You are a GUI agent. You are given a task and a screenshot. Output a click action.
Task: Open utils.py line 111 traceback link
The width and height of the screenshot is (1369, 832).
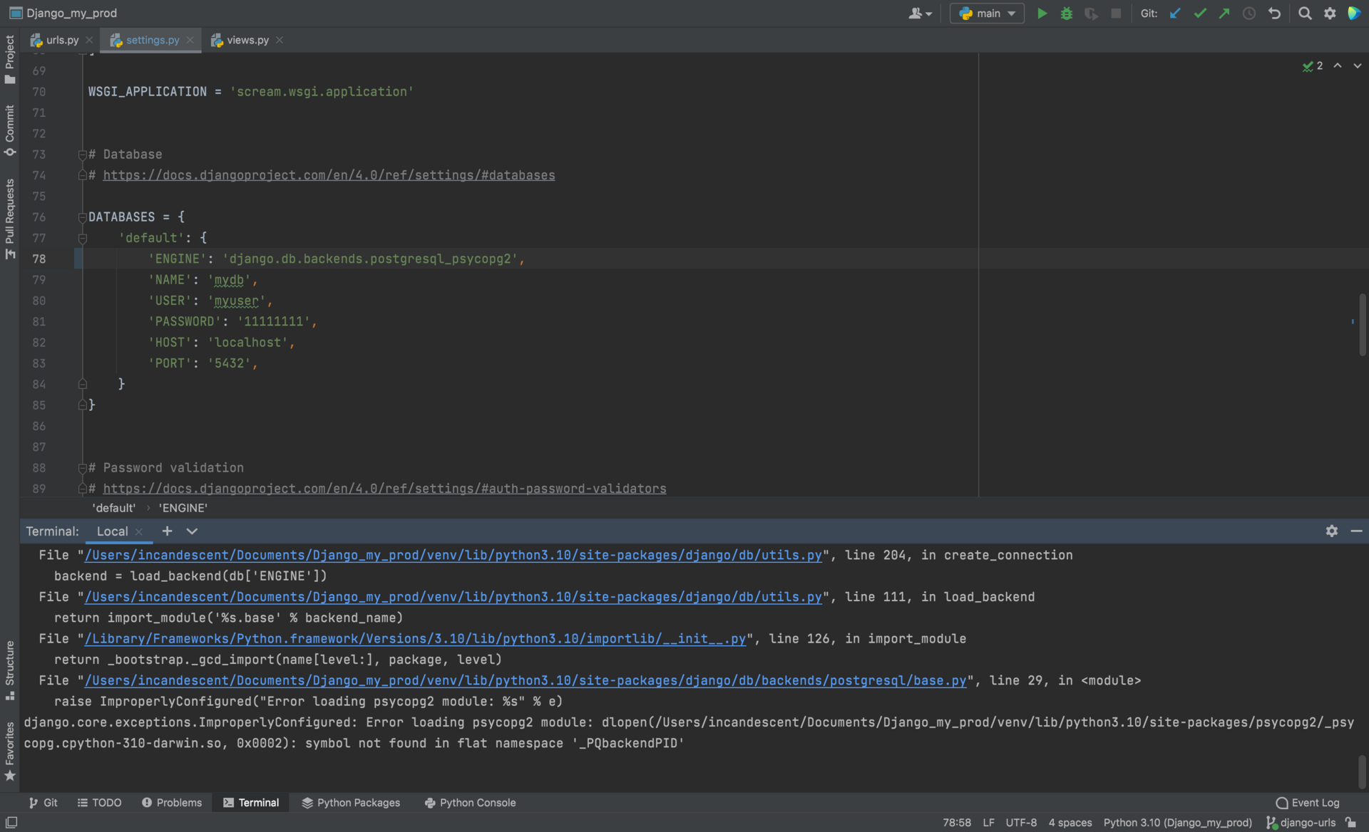(453, 597)
